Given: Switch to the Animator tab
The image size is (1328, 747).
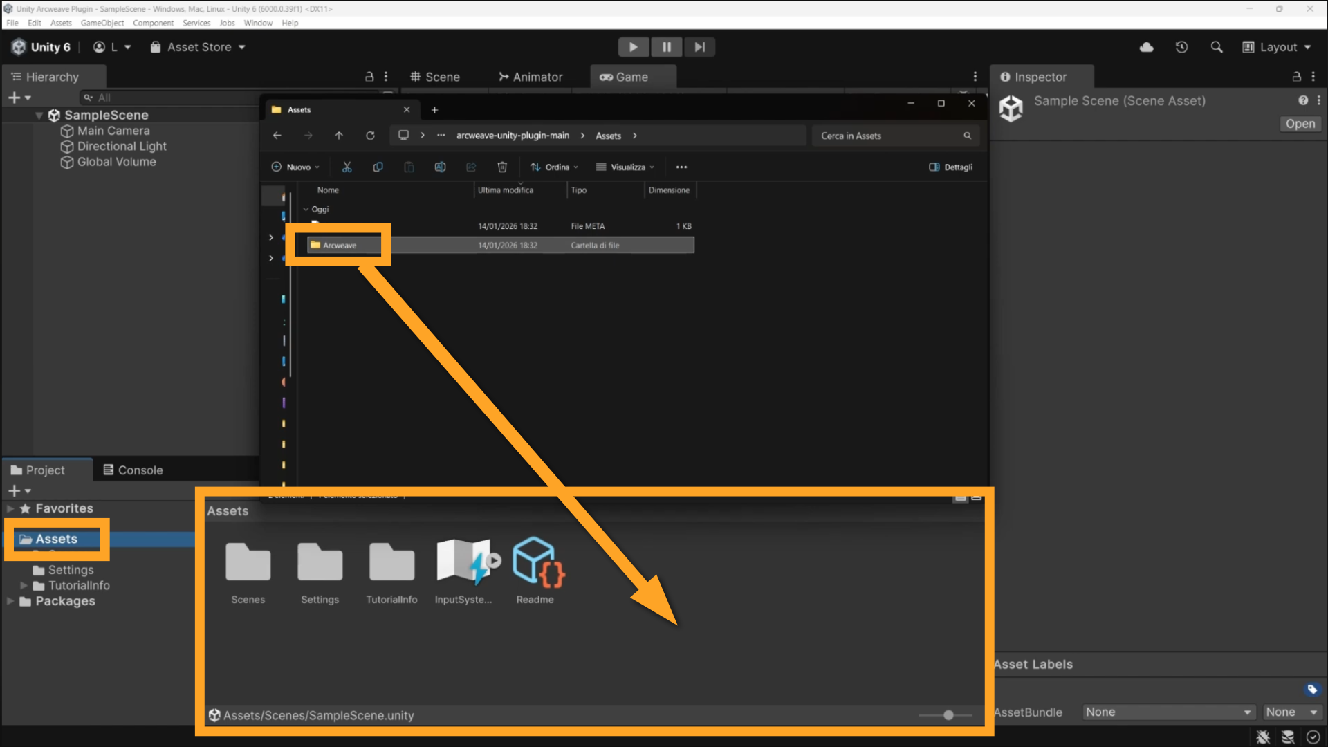Looking at the screenshot, I should tap(531, 77).
